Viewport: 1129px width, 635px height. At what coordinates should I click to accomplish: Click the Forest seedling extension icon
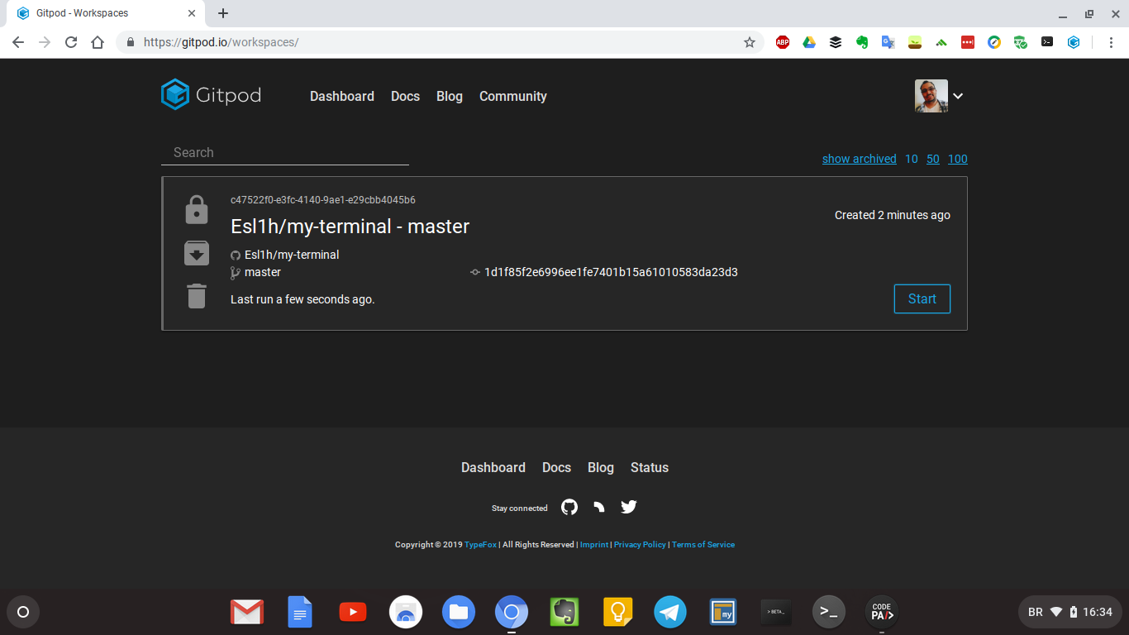[x=915, y=42]
